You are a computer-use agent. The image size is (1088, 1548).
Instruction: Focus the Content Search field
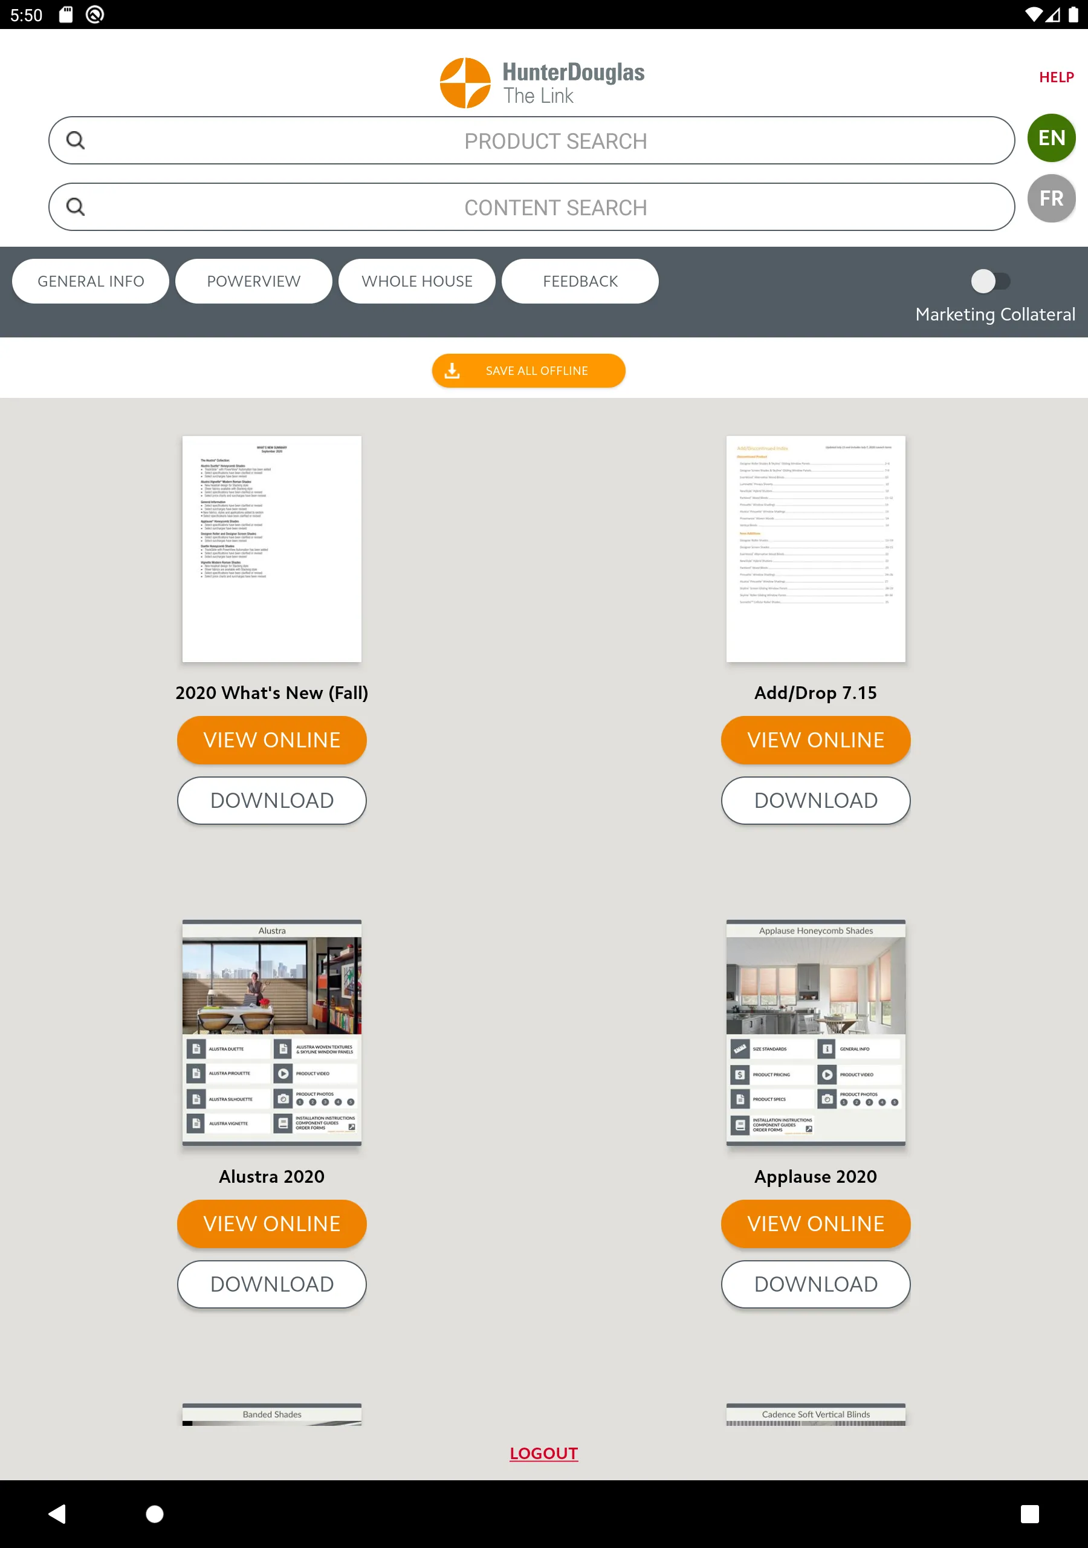pyautogui.click(x=532, y=207)
